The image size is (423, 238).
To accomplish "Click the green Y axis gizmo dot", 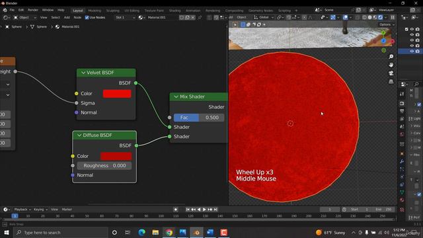I will point(383,33).
